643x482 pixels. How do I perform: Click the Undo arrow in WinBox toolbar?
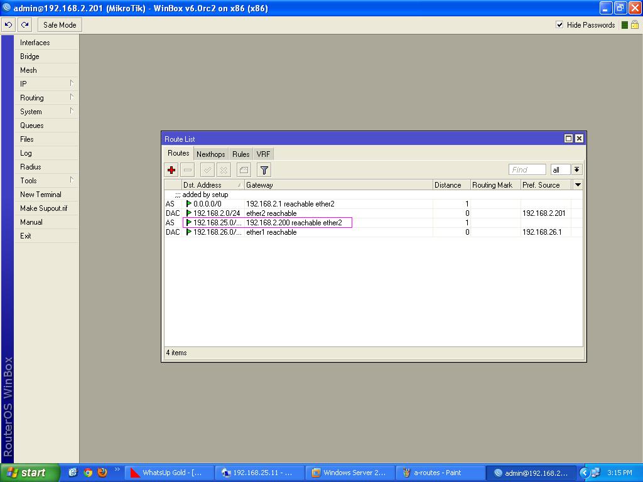coord(8,25)
